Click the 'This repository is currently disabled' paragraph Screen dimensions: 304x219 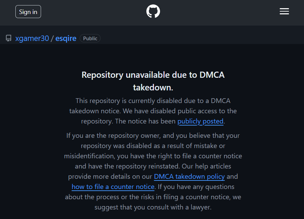(153, 111)
